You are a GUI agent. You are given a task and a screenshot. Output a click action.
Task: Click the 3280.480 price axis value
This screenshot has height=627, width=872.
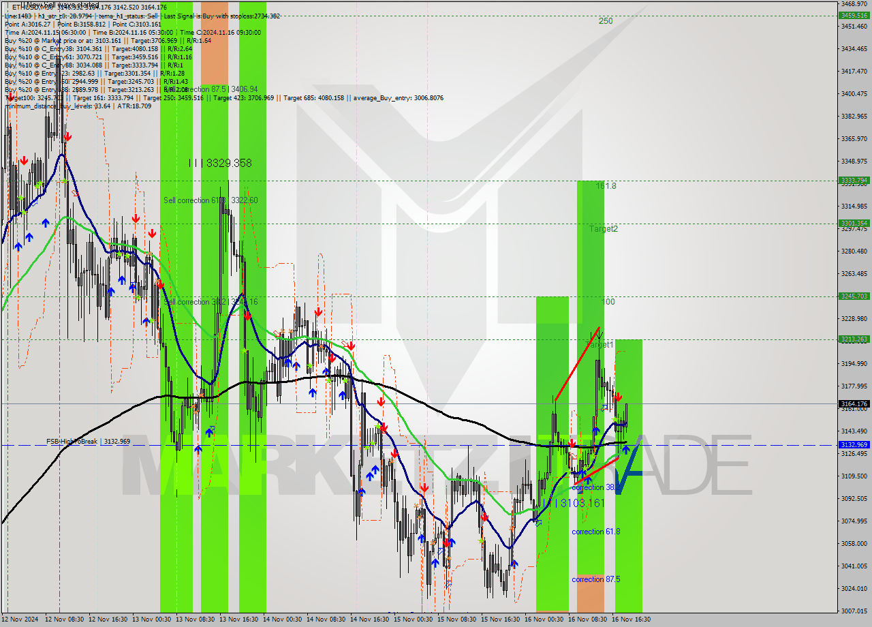[854, 251]
